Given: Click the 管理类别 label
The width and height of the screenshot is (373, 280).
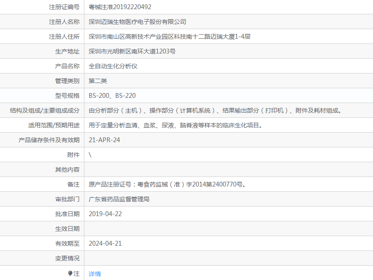Looking at the screenshot, I should (x=67, y=81).
